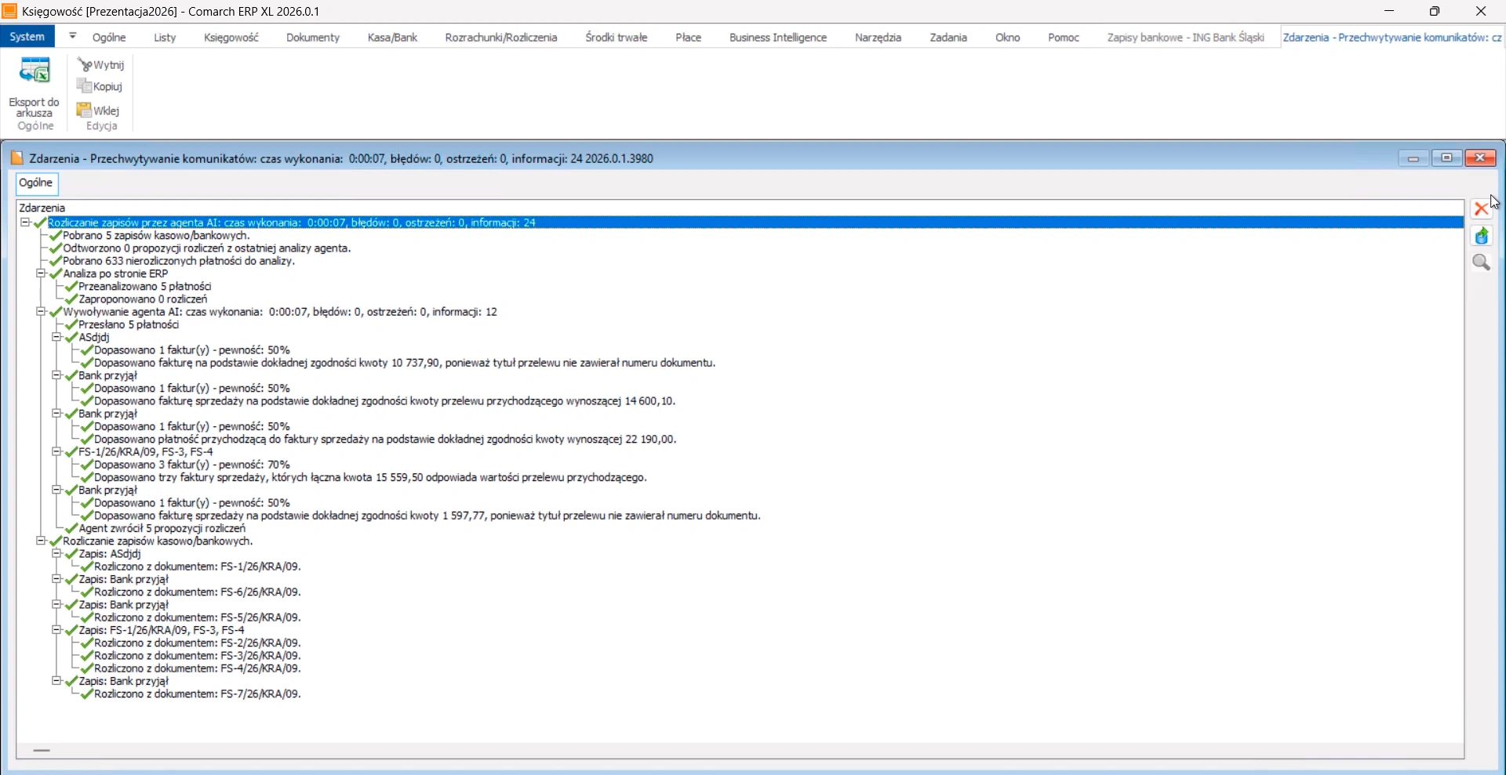Collapse the ASdjdj node under agent results

pyautogui.click(x=56, y=337)
